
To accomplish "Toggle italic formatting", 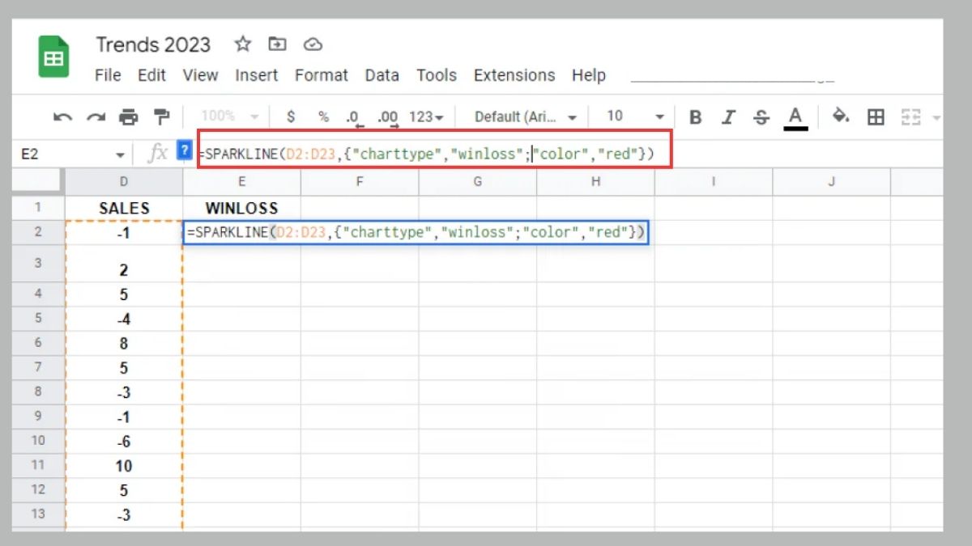I will [727, 116].
